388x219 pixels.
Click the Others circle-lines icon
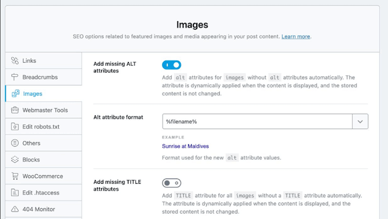click(x=15, y=143)
